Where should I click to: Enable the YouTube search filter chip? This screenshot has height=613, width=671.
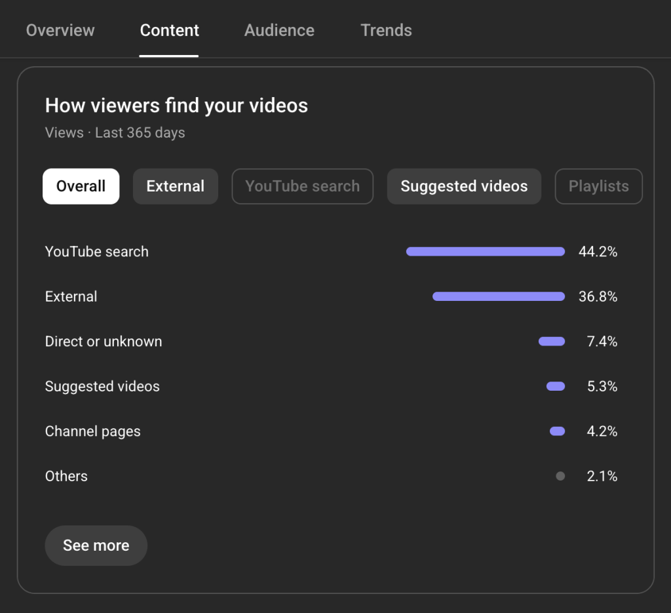coord(302,186)
